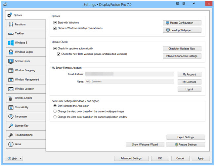Viewport: 215px width, 166px height.
Task: Select the Window Location tab
Action: pos(26,89)
